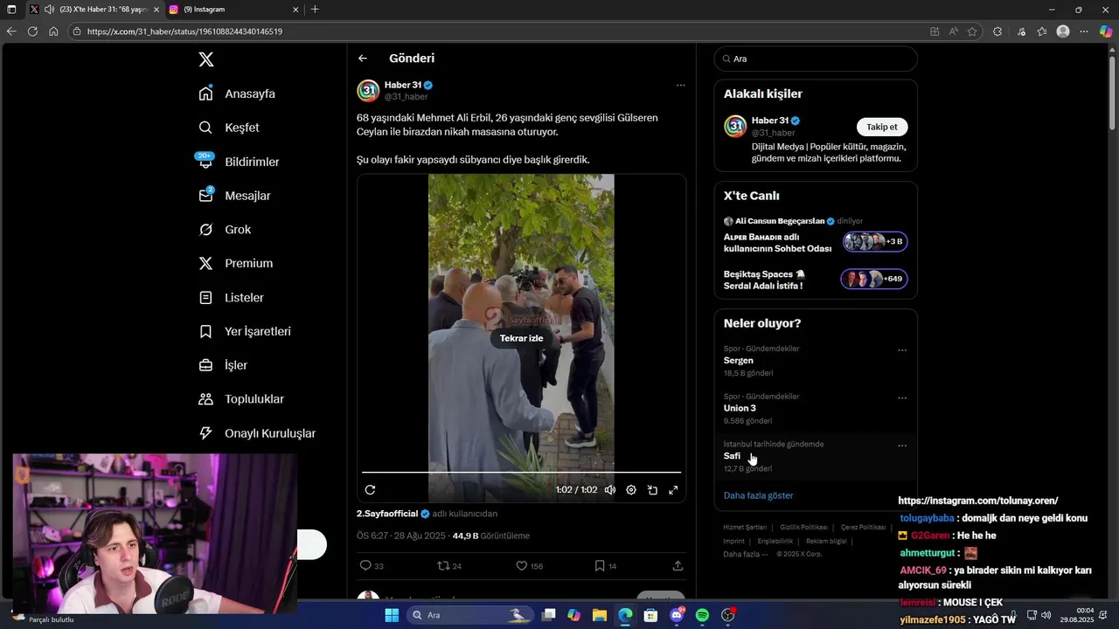Open the Sergen trending topic
The image size is (1119, 629).
[815, 361]
